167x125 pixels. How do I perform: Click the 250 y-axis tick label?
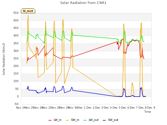16,58
